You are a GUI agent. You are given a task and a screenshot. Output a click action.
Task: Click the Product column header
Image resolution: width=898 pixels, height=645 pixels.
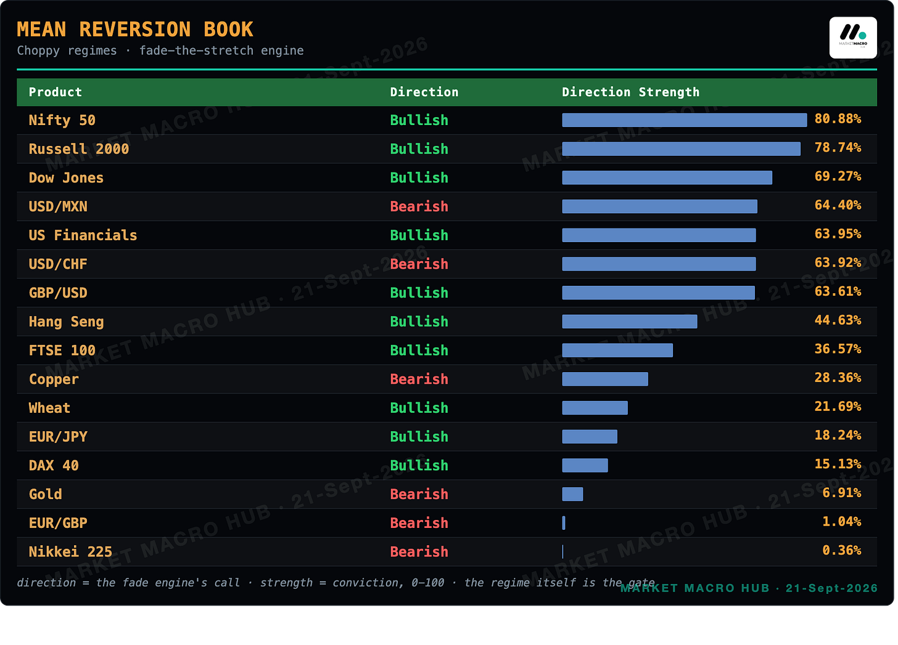(56, 92)
